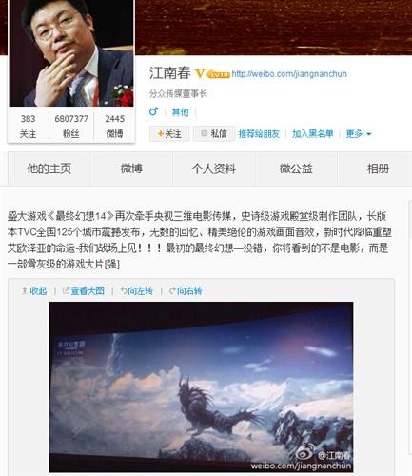Open the 相册 album tab

tap(378, 169)
